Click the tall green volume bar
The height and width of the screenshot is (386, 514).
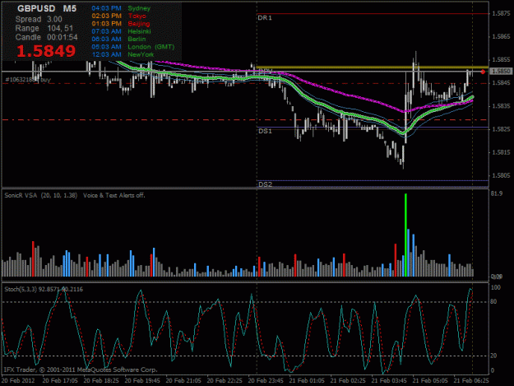[x=405, y=235]
